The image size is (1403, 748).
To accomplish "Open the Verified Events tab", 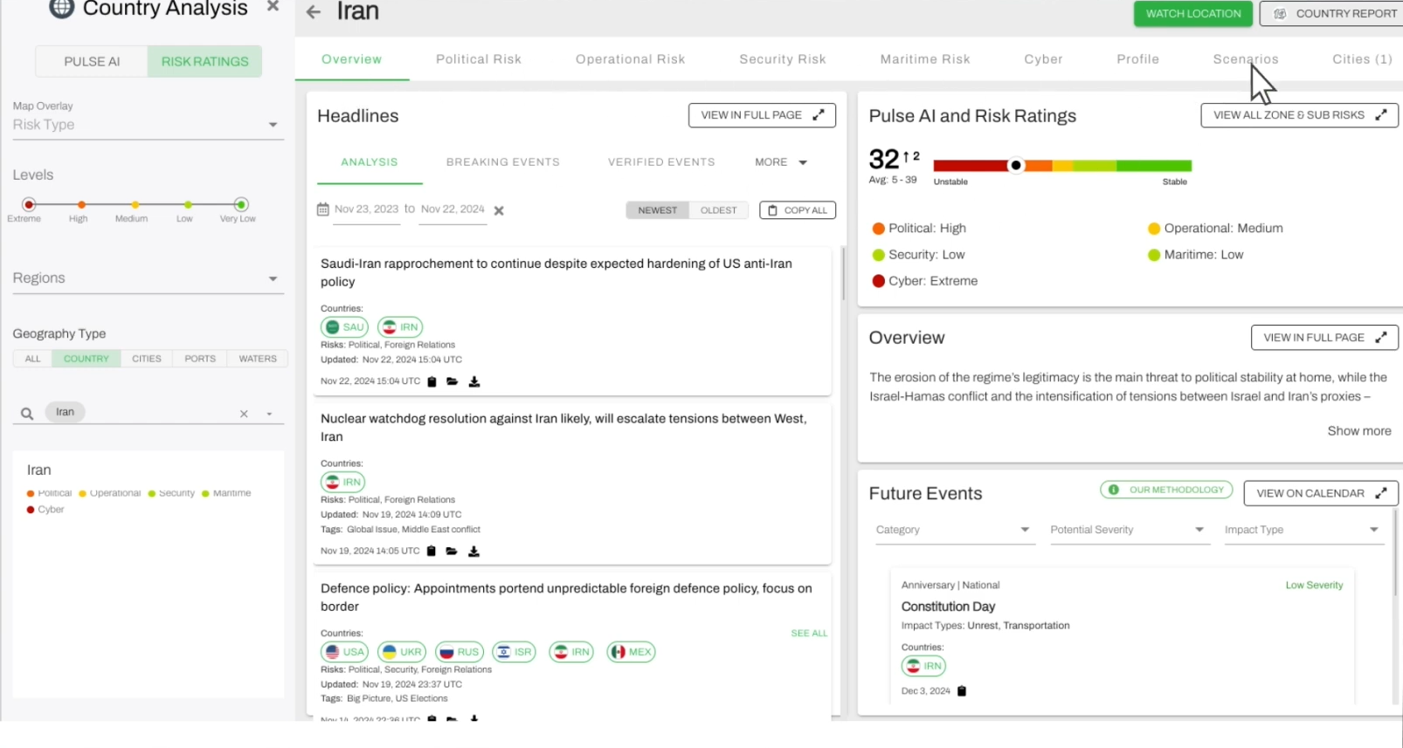I will tap(661, 162).
